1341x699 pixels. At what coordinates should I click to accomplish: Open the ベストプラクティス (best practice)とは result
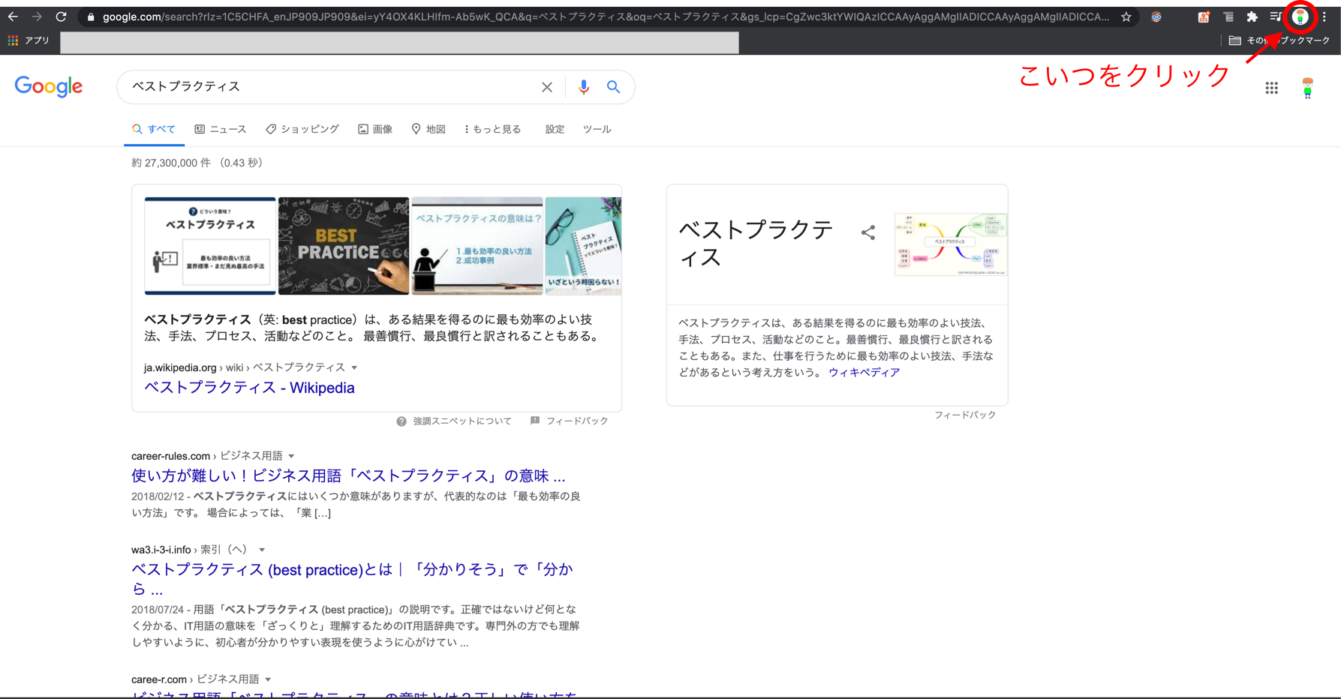[352, 579]
